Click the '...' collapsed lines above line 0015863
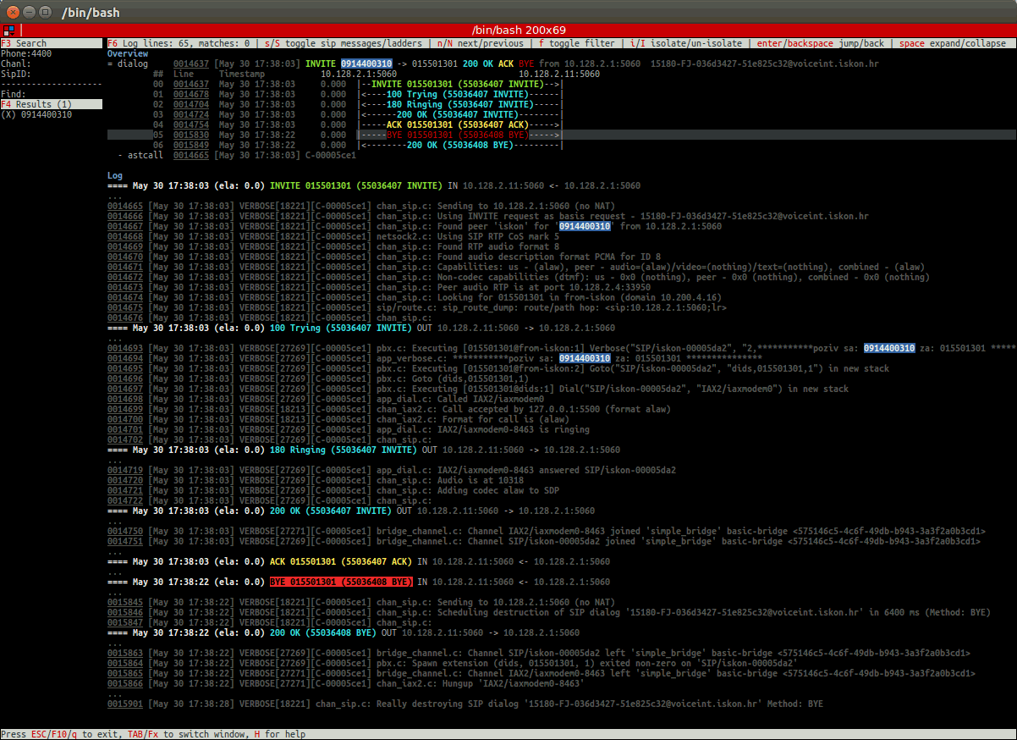 tap(114, 643)
